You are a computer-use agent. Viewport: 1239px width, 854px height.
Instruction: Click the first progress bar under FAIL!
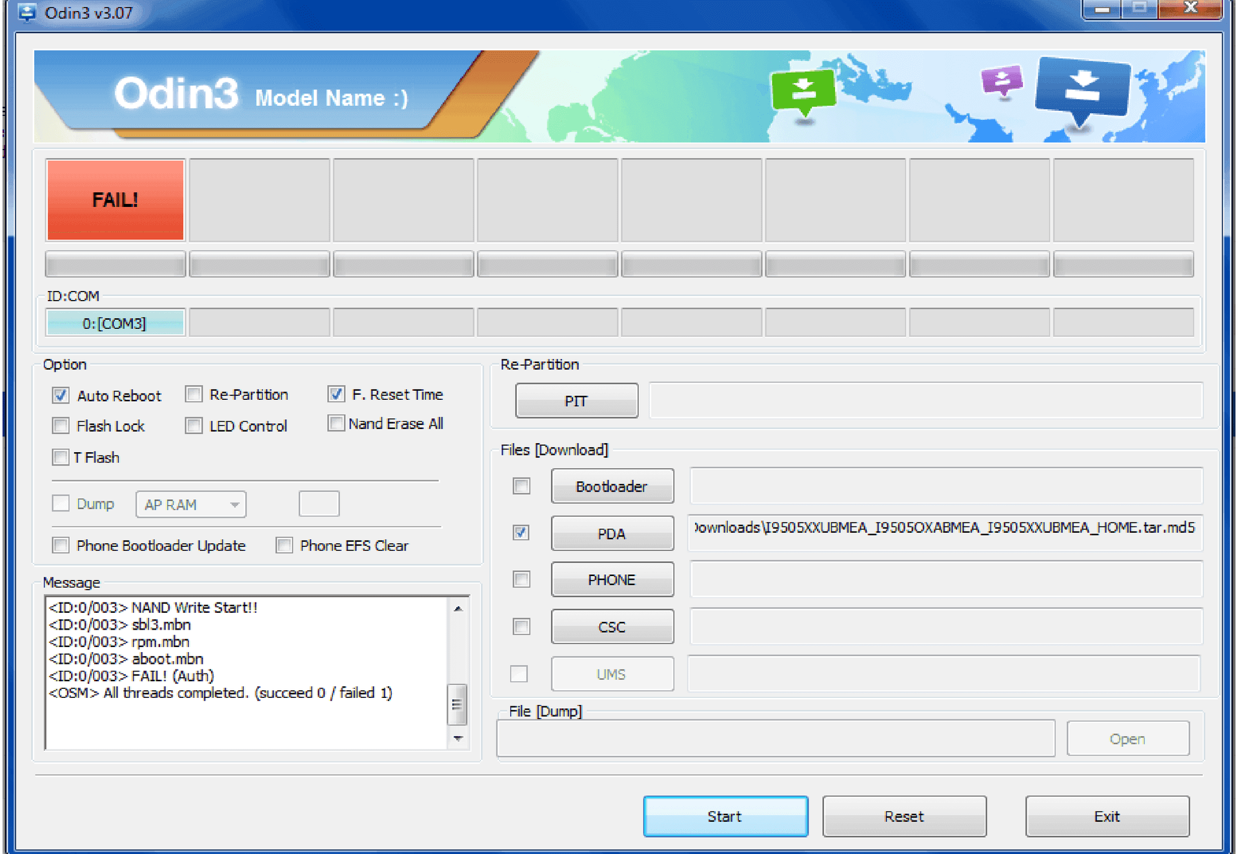[x=116, y=264]
